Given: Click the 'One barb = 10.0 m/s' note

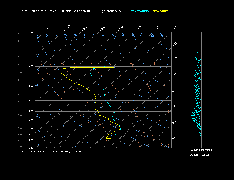Looking at the screenshot, I should [x=199, y=155].
